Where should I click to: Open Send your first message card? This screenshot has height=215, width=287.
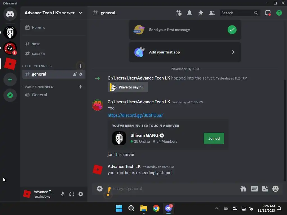[185, 30]
